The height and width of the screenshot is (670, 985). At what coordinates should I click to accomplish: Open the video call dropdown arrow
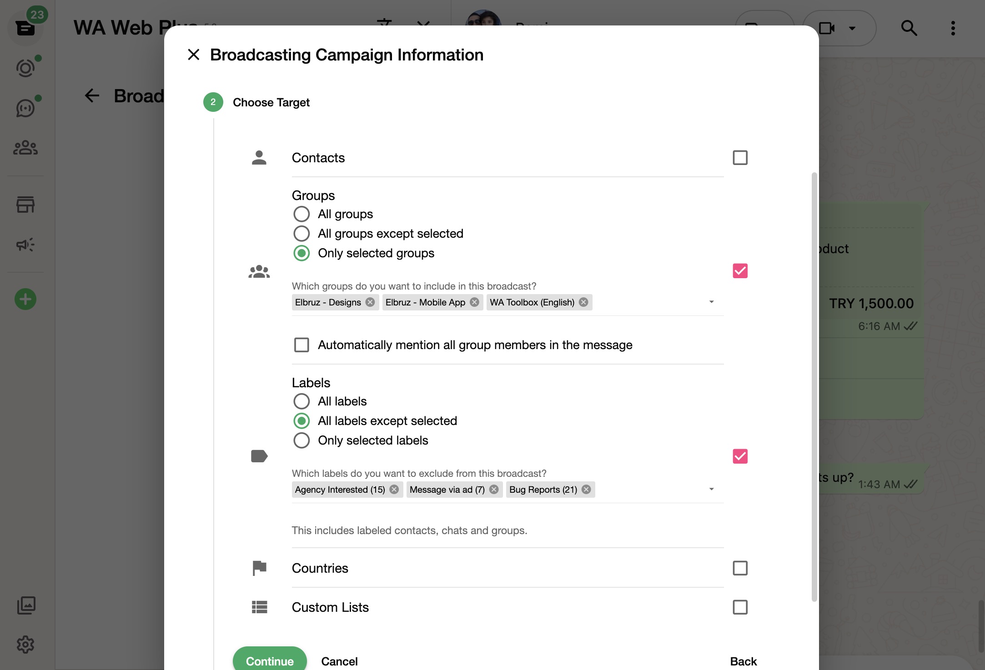point(851,28)
